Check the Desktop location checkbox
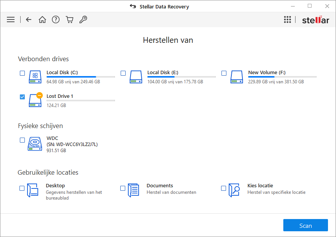This screenshot has width=336, height=237. click(22, 188)
